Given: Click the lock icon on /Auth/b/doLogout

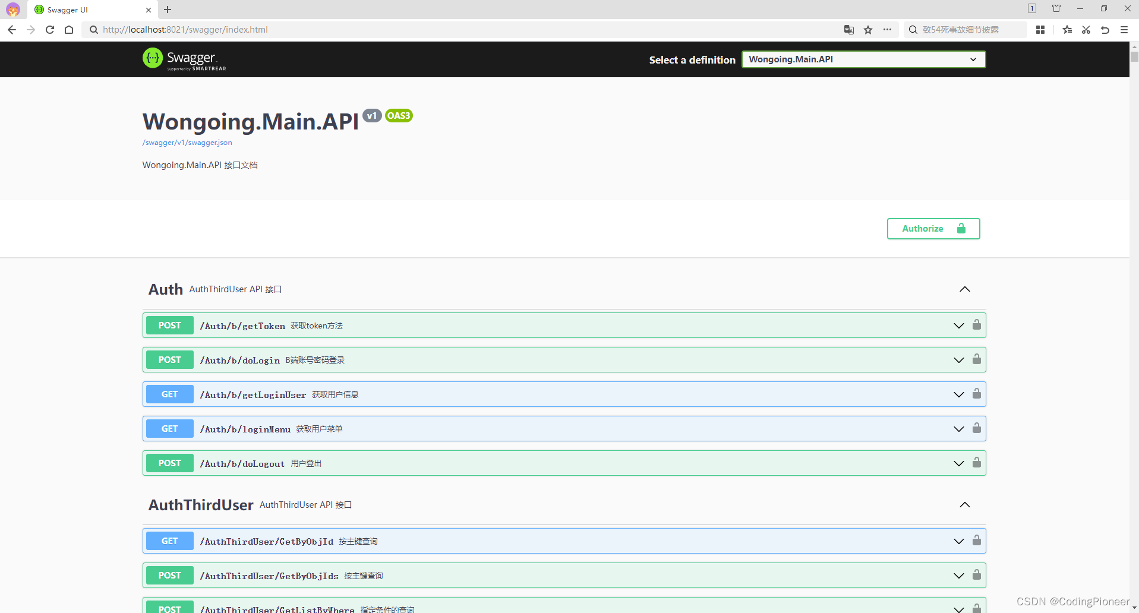Looking at the screenshot, I should (x=977, y=462).
